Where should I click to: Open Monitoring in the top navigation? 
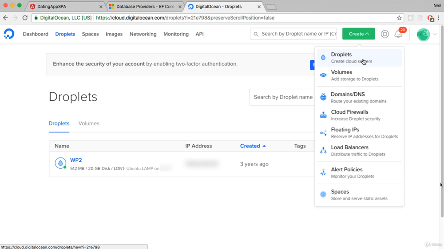pos(176,34)
